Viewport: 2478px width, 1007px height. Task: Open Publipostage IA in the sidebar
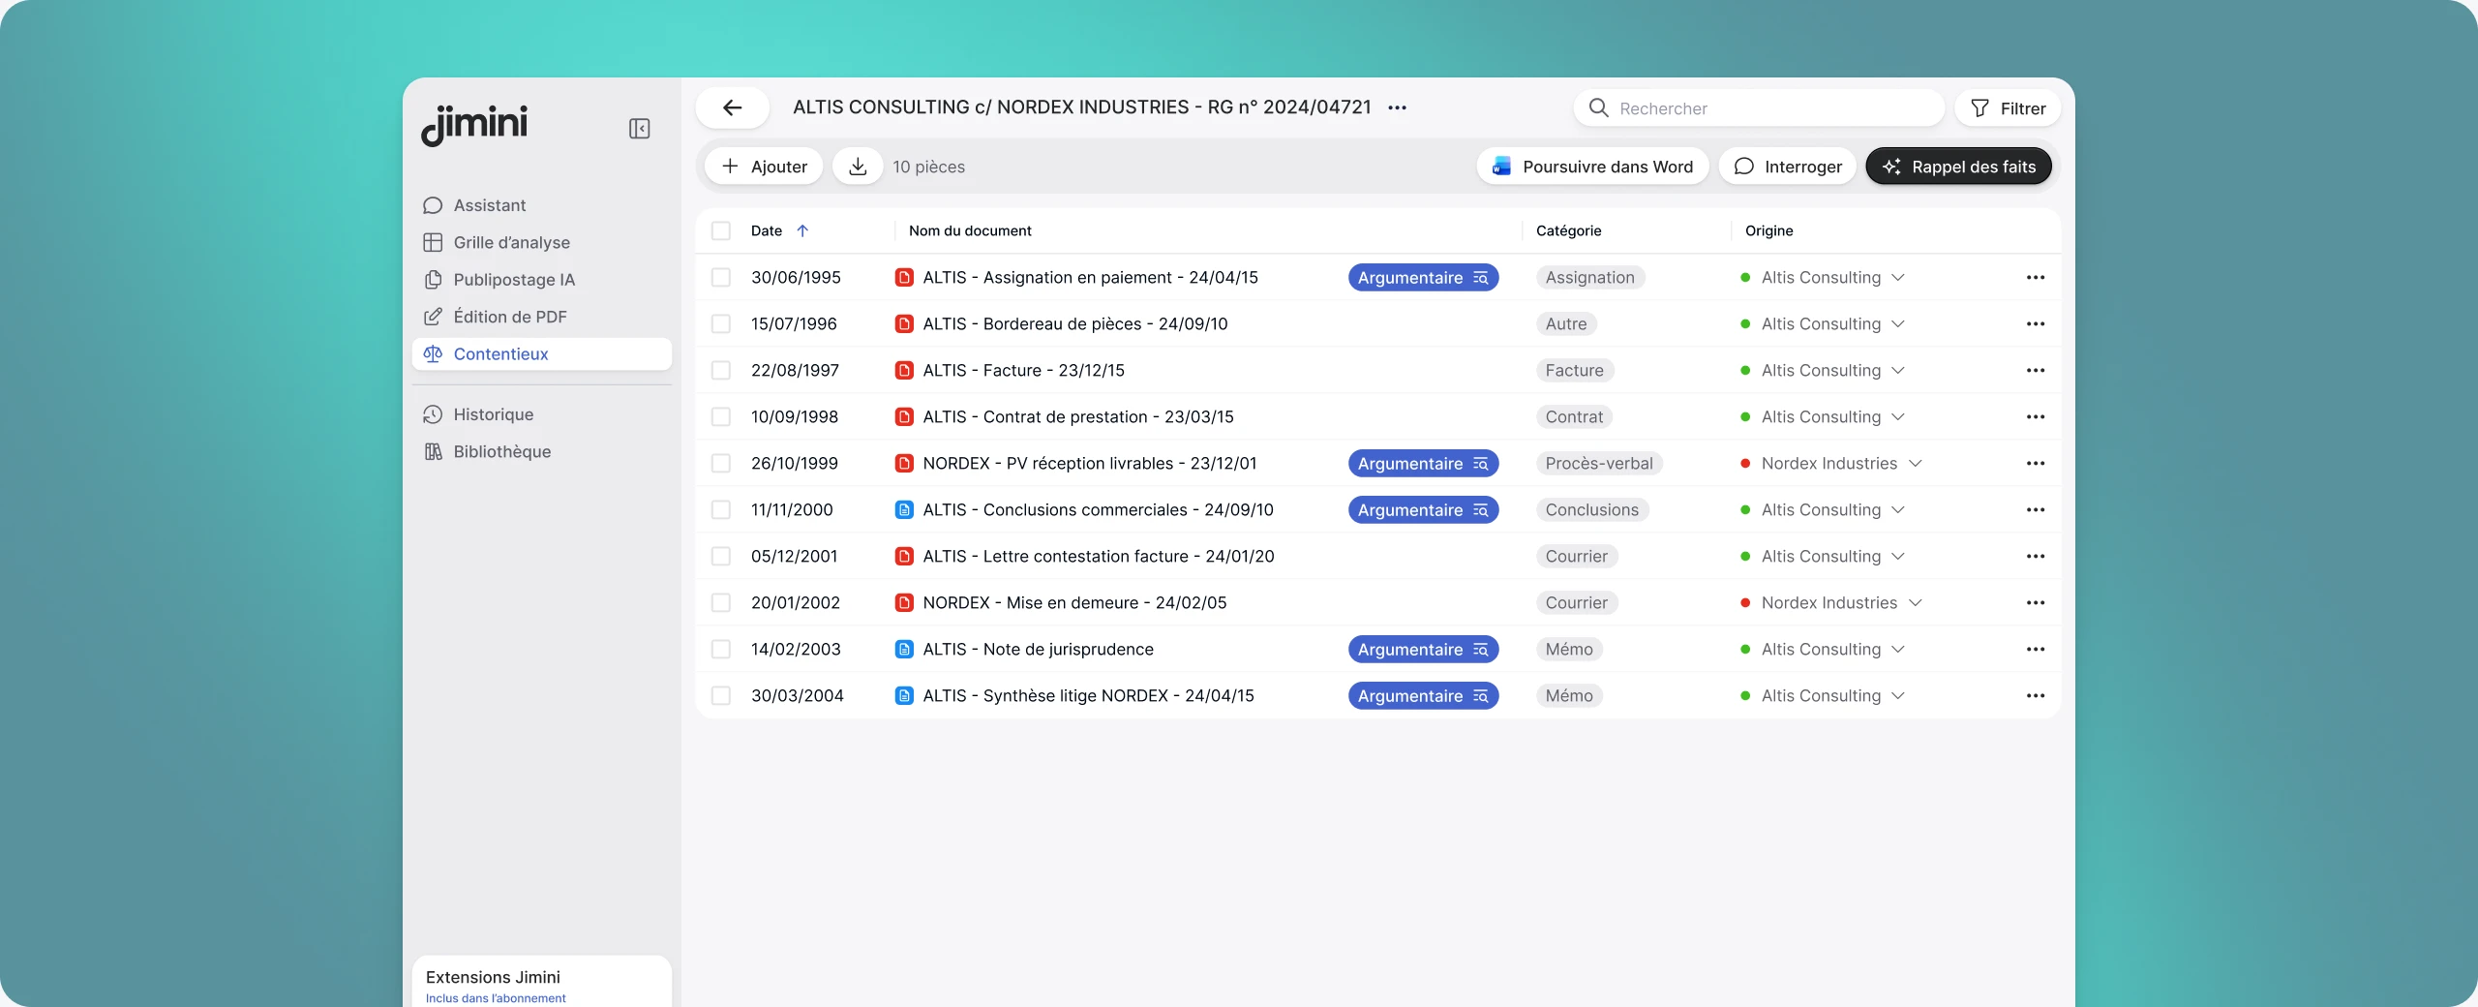coord(542,280)
